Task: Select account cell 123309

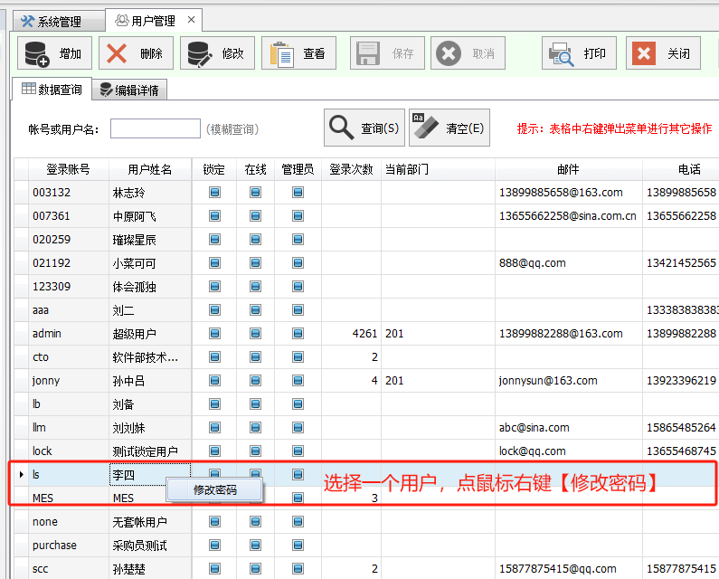Action: coord(69,287)
